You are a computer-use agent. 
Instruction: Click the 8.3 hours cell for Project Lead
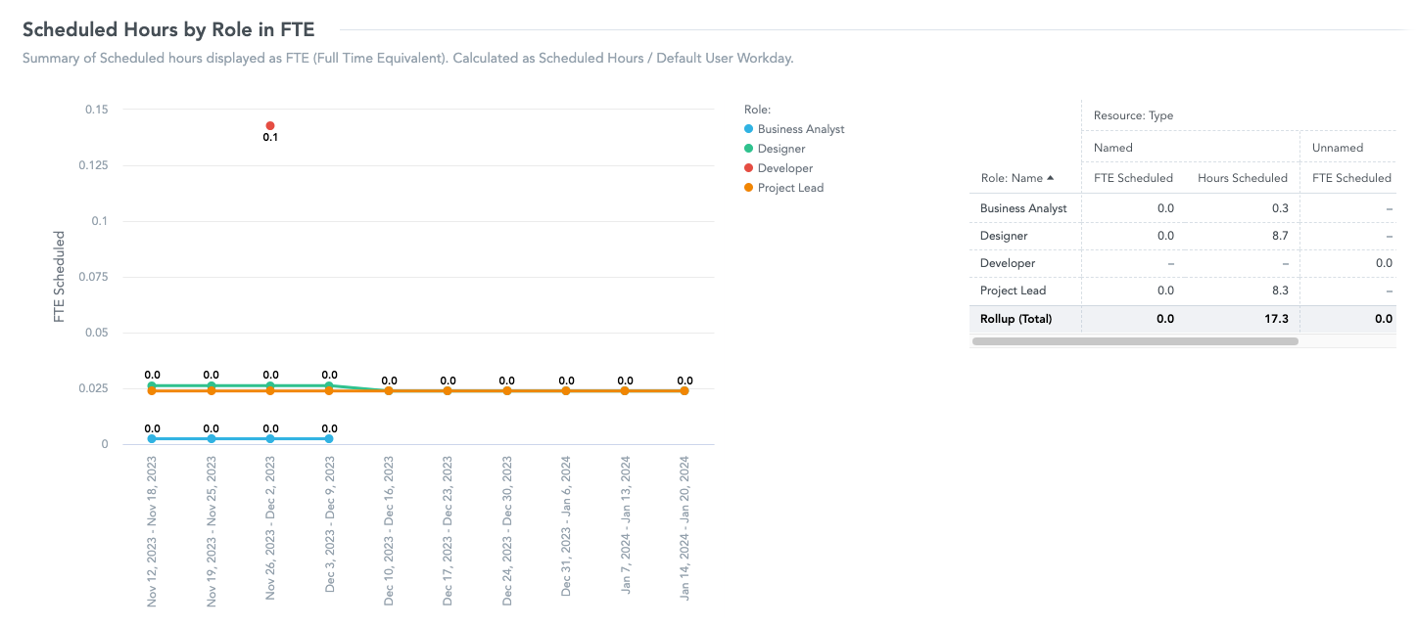click(x=1279, y=291)
